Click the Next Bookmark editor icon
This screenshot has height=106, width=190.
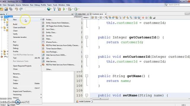128,18
